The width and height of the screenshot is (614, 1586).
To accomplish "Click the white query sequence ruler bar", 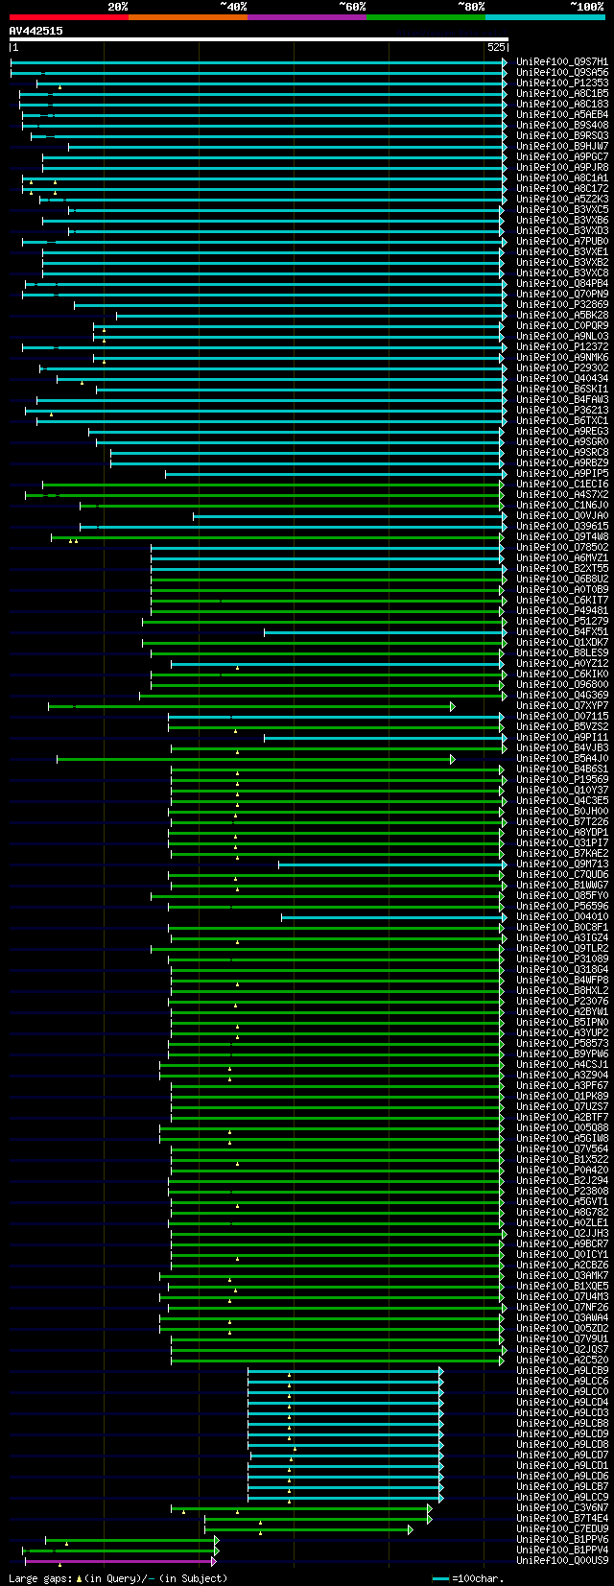I will pyautogui.click(x=258, y=39).
